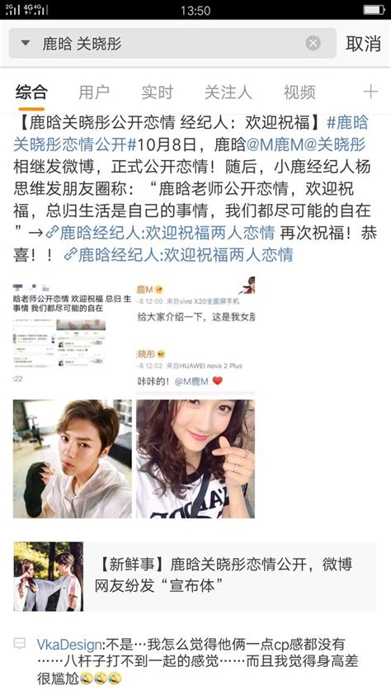Open the 【新鲜事】 news card

tap(195, 576)
